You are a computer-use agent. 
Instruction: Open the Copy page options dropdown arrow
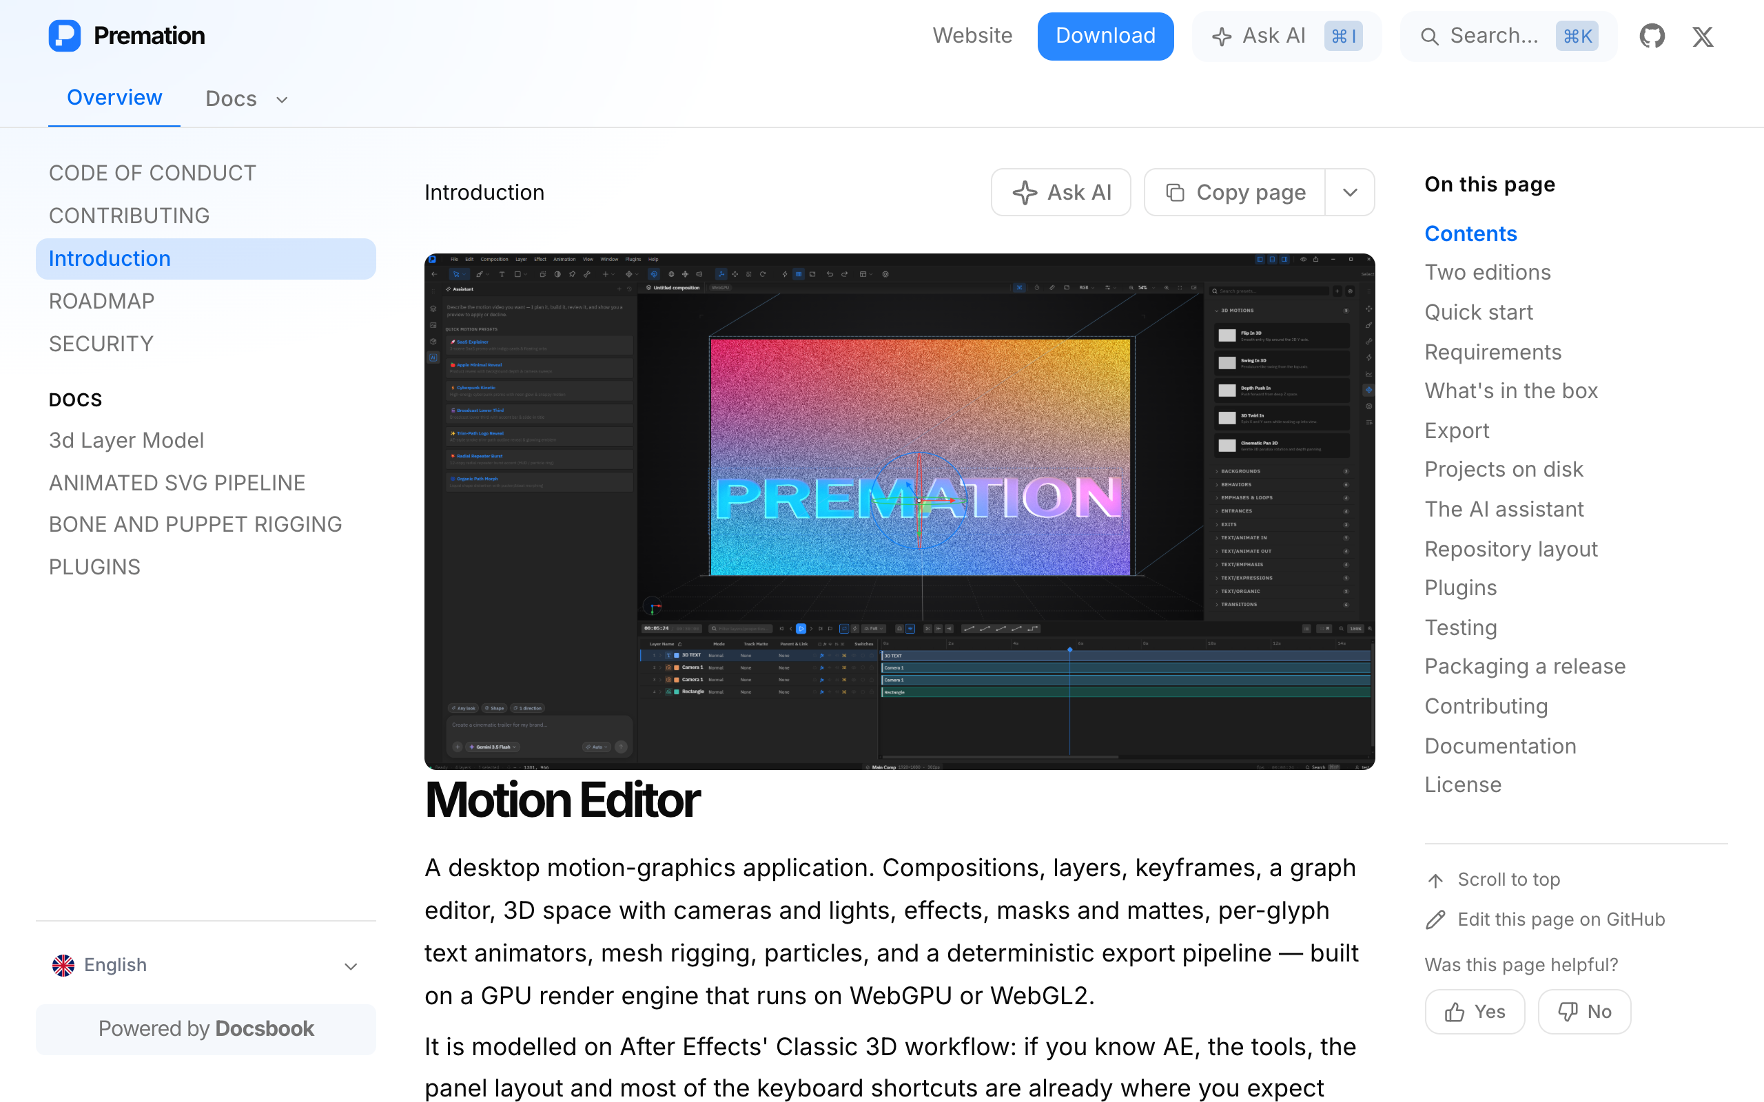click(1350, 192)
